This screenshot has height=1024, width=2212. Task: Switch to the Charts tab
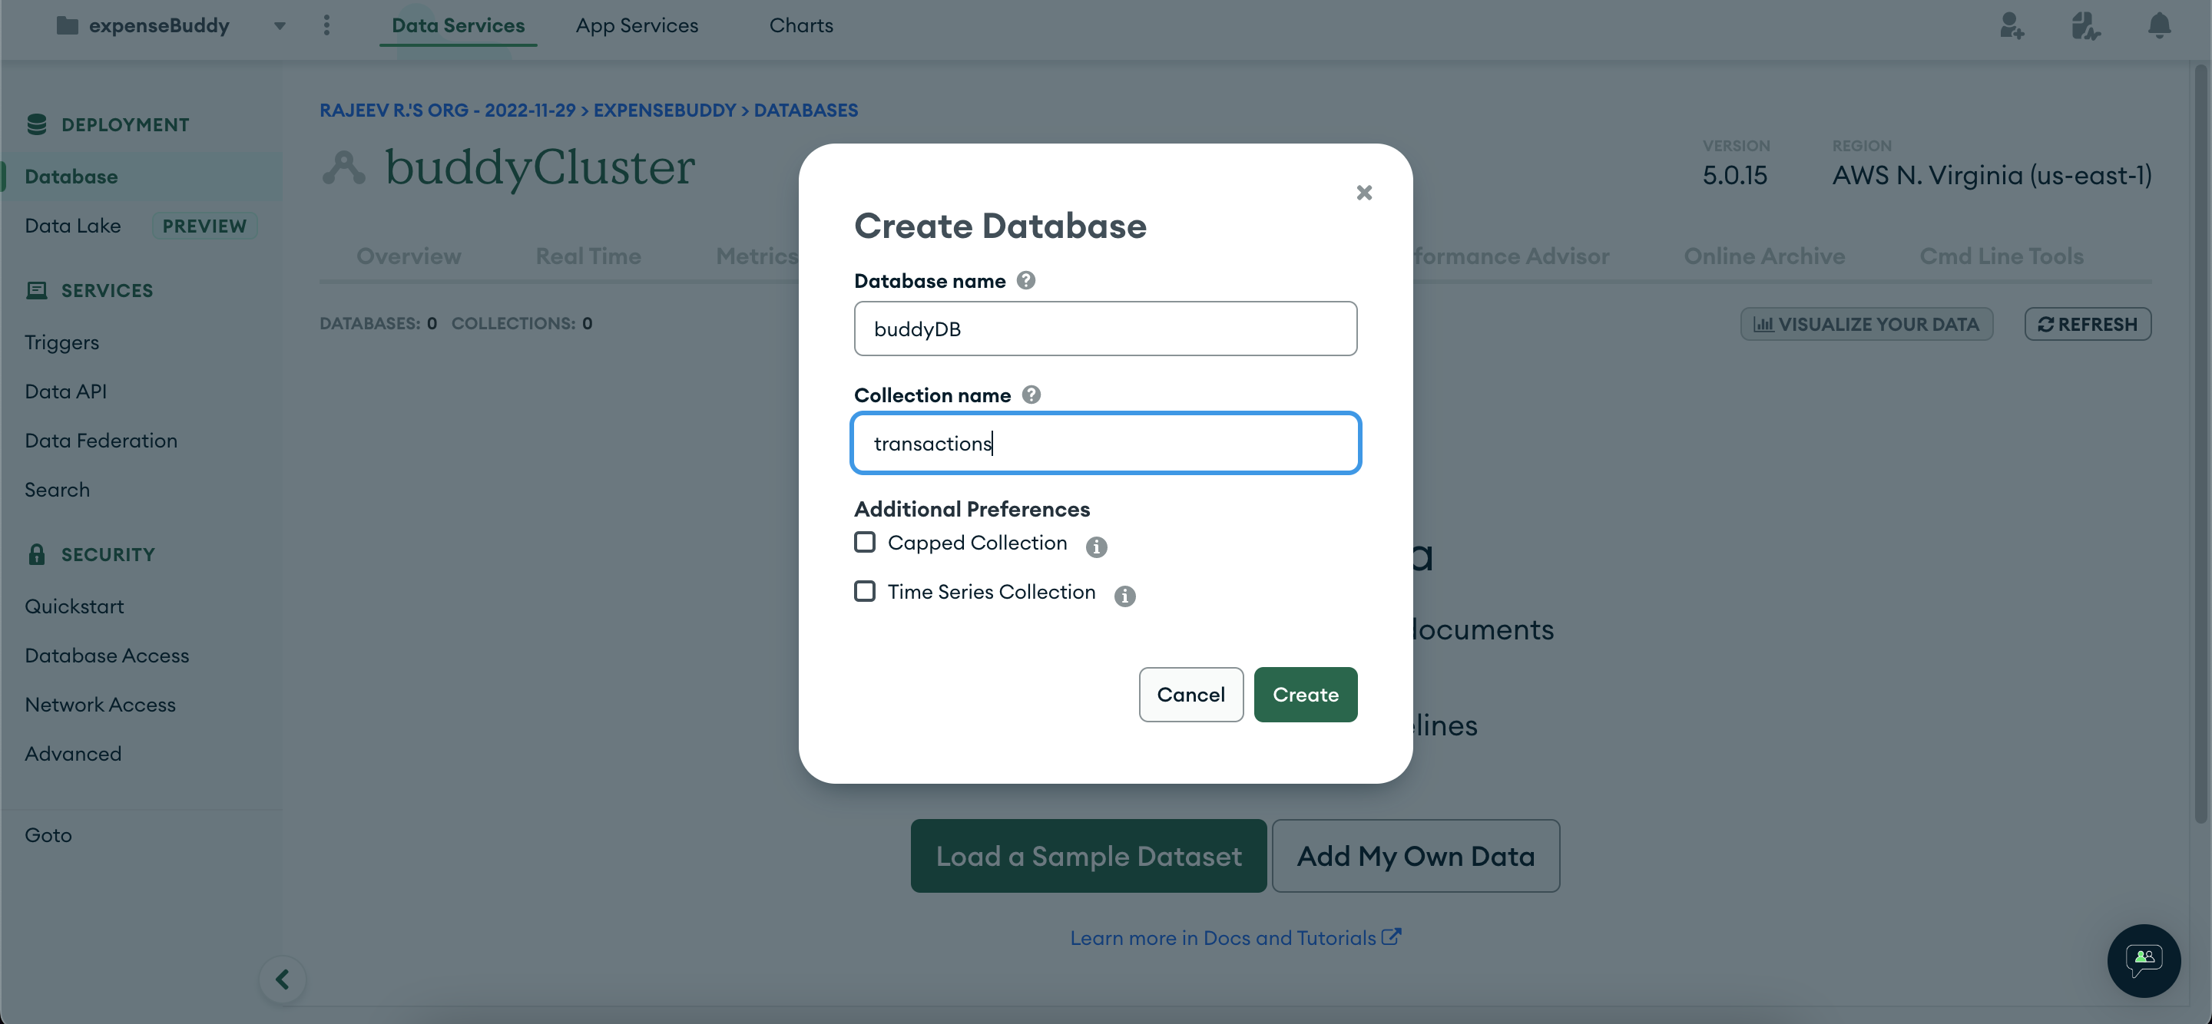coord(800,26)
